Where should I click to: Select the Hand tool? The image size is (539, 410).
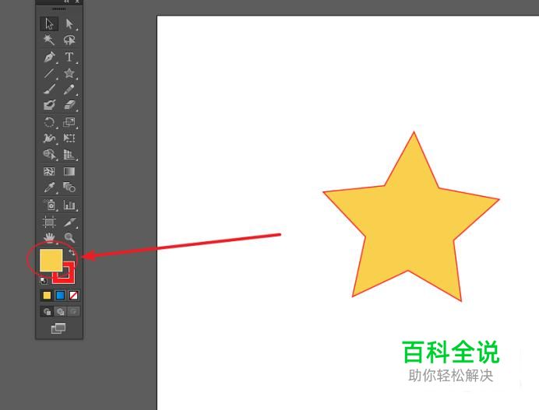click(50, 237)
